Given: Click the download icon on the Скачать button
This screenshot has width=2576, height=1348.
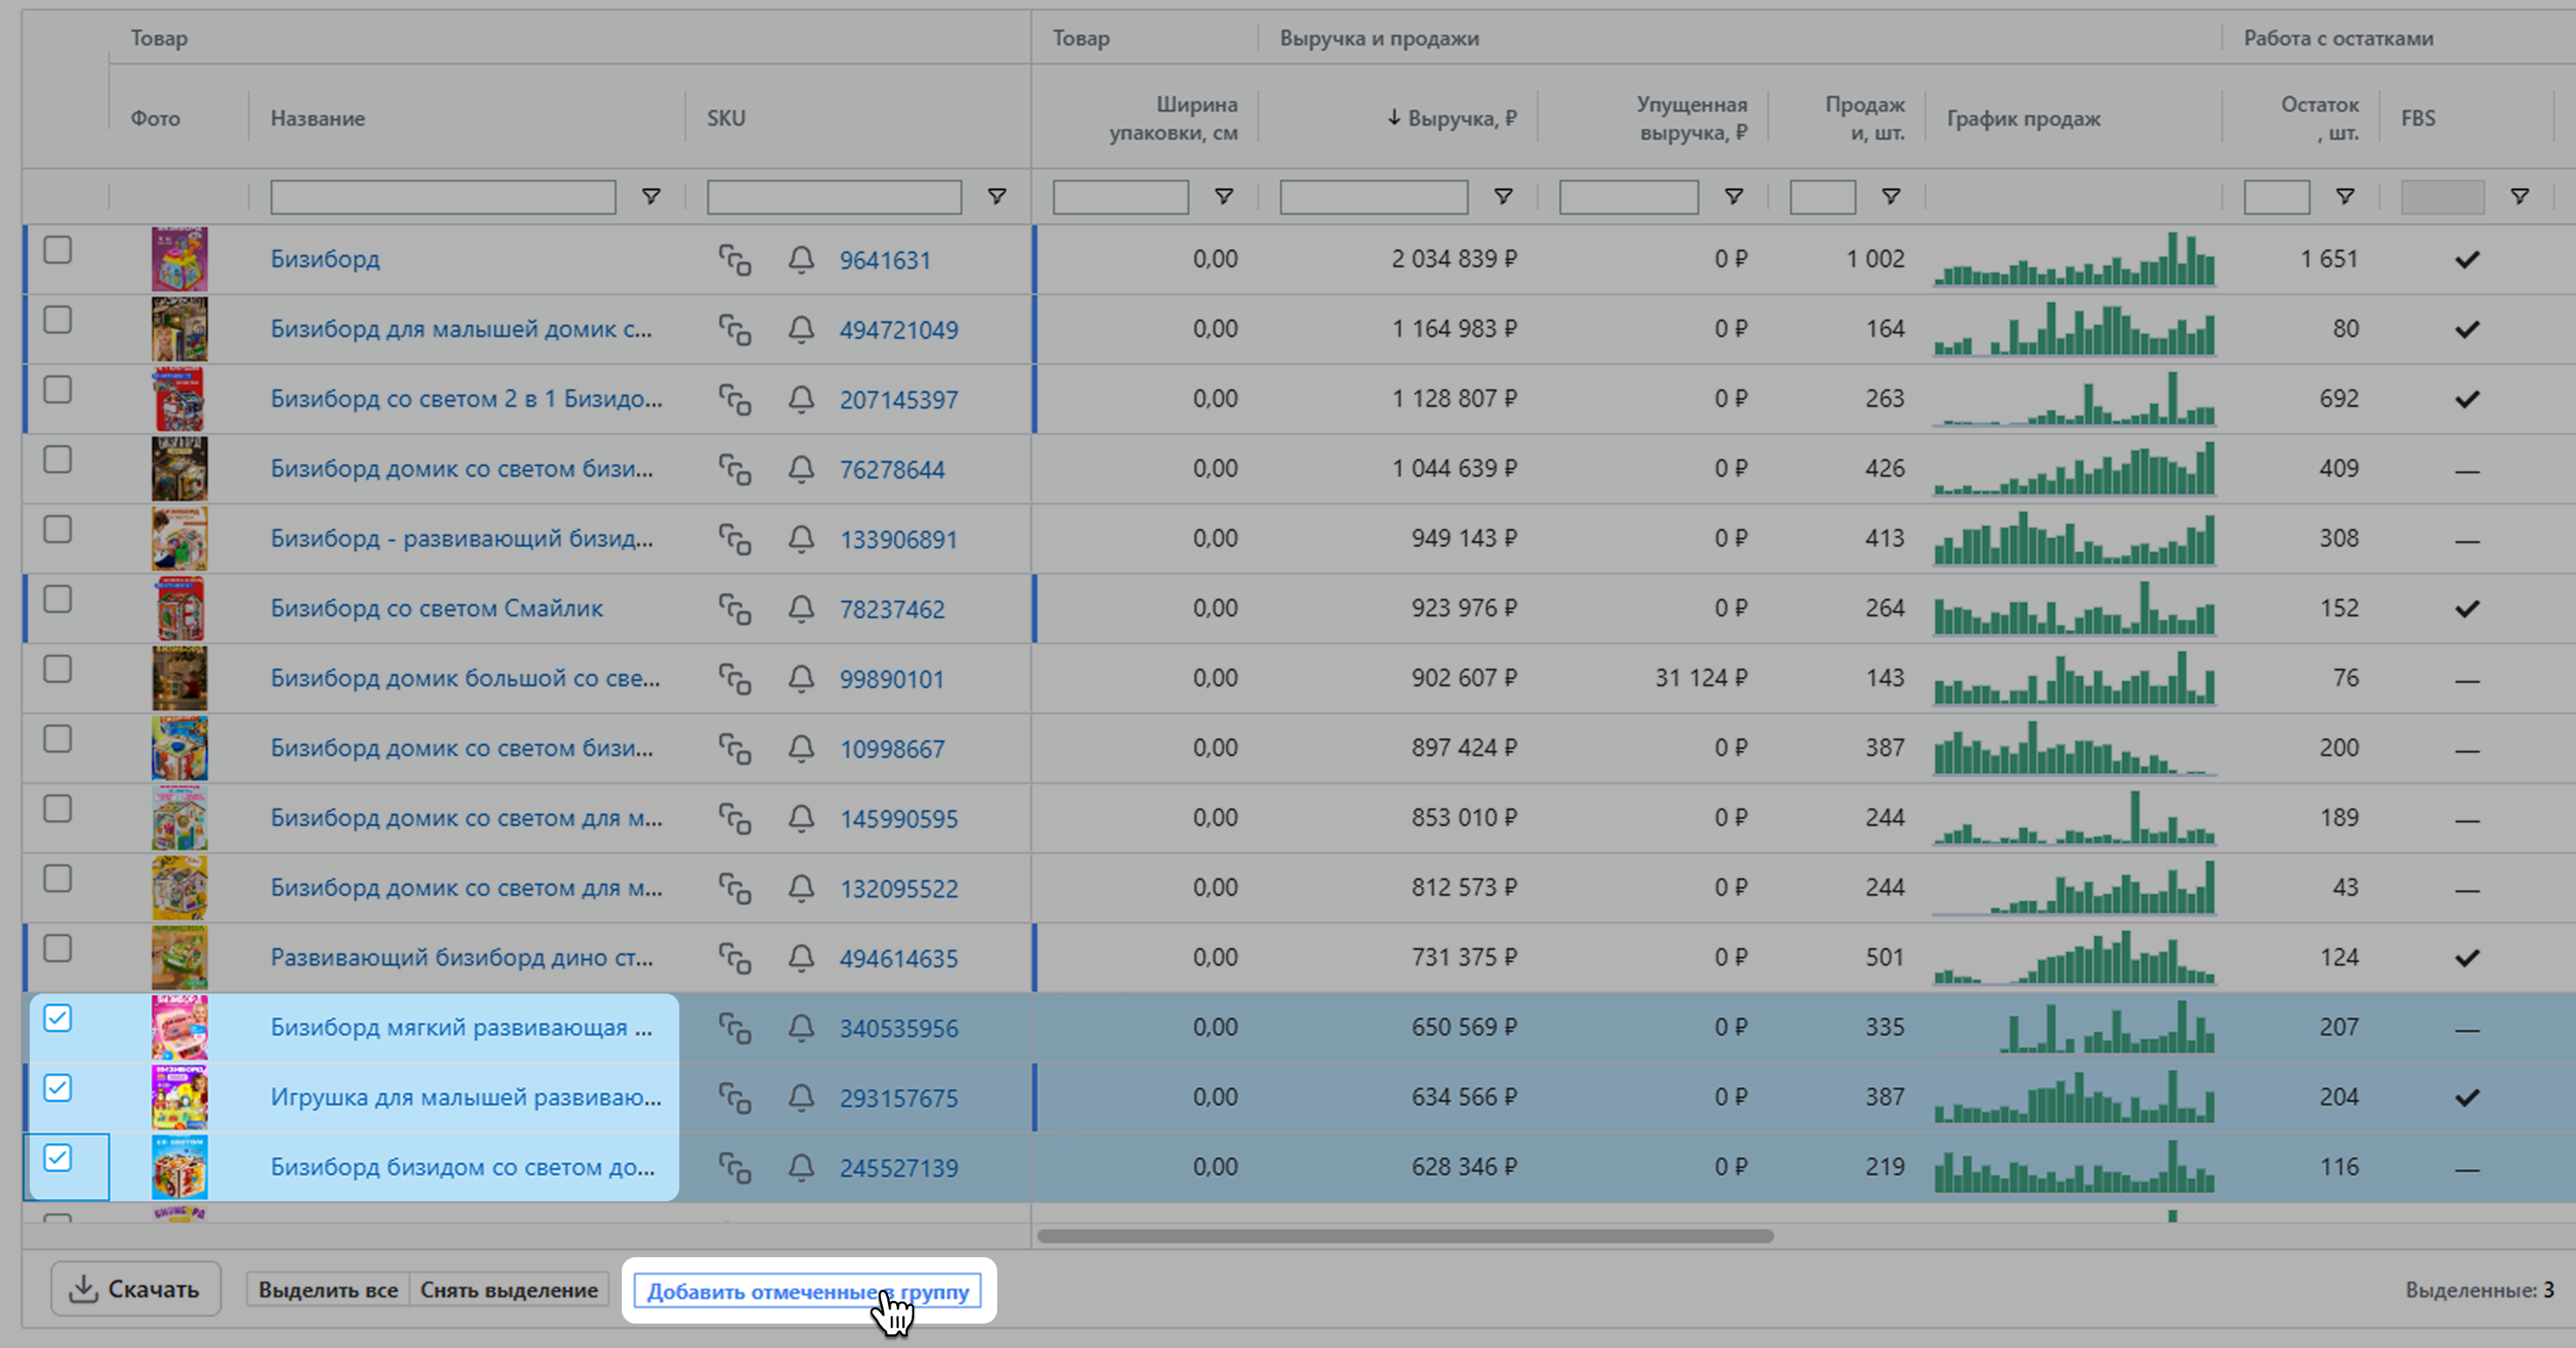Looking at the screenshot, I should 83,1290.
